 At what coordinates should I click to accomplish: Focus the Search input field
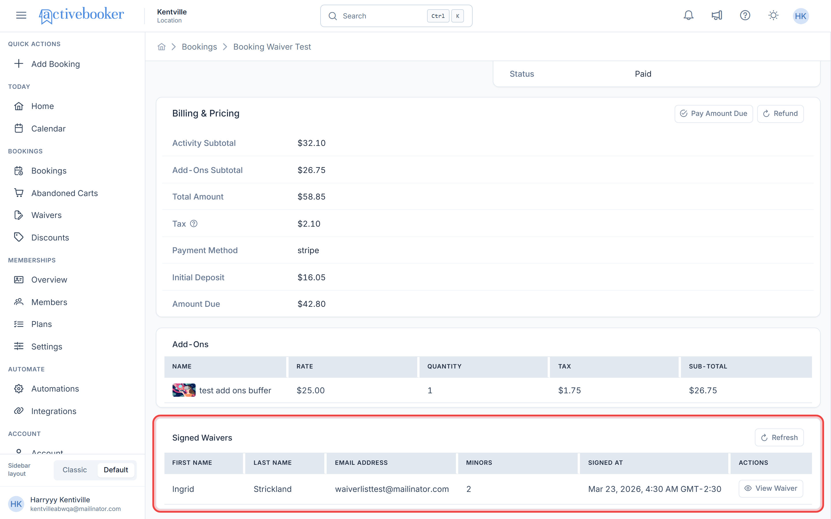tap(396, 16)
